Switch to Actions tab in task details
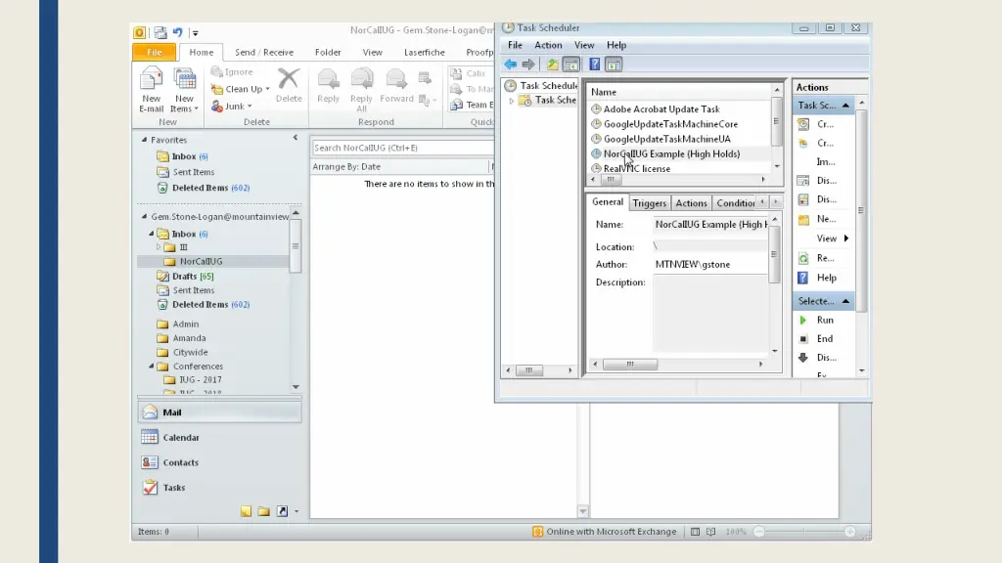Viewport: 1002px width, 563px height. click(691, 203)
